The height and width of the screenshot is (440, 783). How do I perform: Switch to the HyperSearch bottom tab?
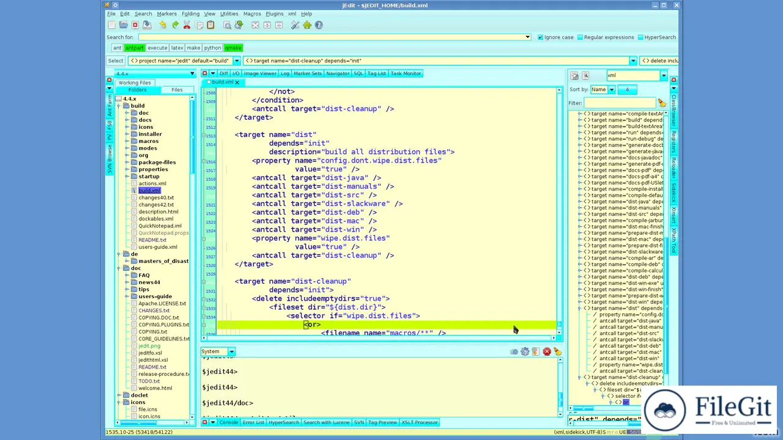coord(284,422)
